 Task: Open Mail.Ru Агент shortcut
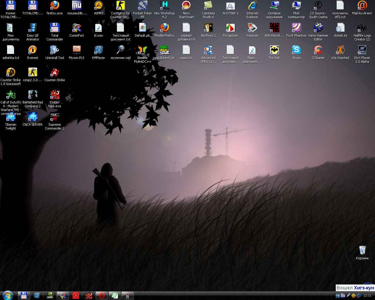coord(362,8)
